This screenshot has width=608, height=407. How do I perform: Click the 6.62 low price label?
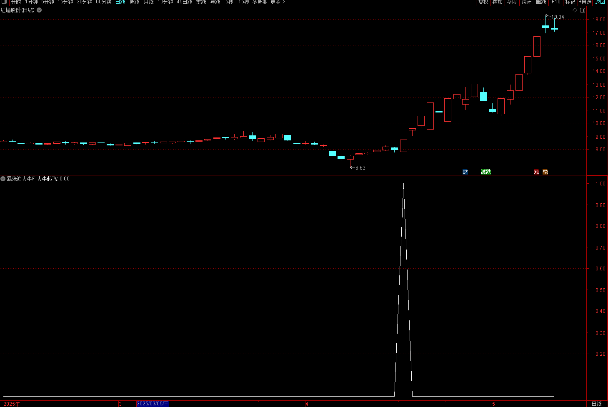(360, 168)
